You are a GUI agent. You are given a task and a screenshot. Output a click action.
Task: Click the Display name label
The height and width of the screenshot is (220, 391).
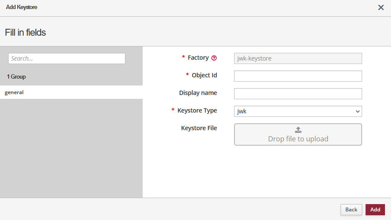coord(198,93)
